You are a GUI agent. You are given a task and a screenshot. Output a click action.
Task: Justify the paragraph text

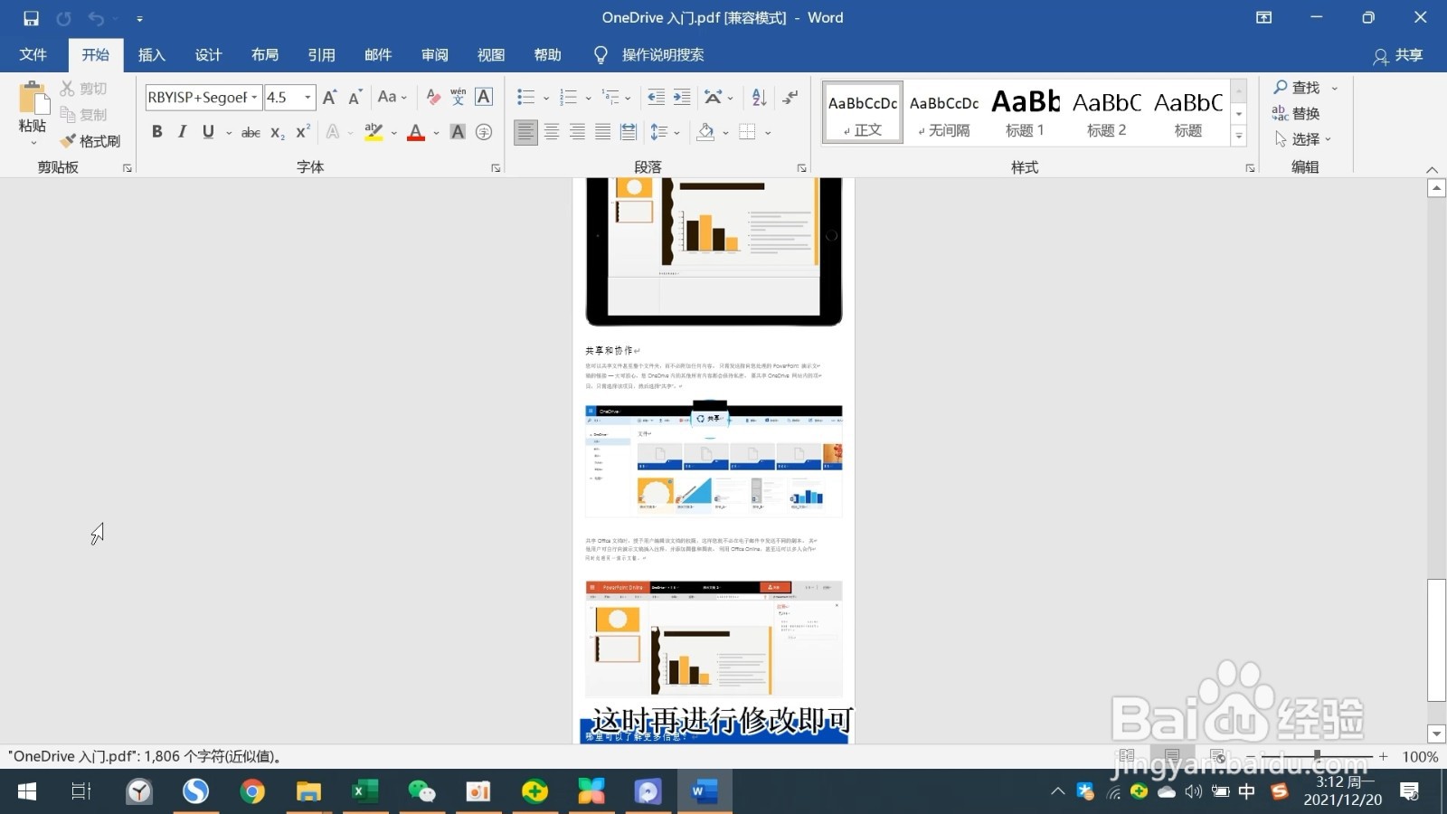coord(602,132)
